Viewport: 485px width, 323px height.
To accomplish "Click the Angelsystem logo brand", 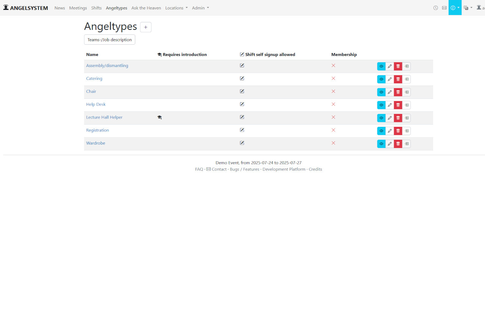I will coord(25,8).
